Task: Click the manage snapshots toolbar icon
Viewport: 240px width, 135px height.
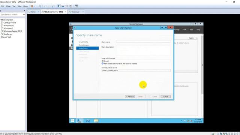Action: (x=53, y=6)
